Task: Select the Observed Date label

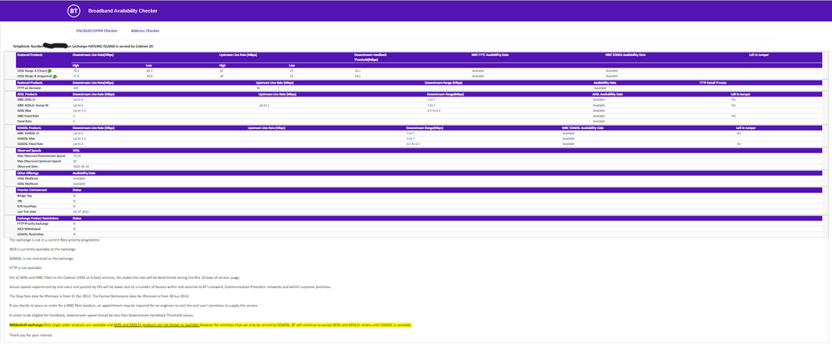Action: (x=27, y=167)
